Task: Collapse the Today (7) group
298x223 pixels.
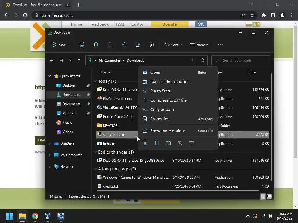Action: coord(95,81)
